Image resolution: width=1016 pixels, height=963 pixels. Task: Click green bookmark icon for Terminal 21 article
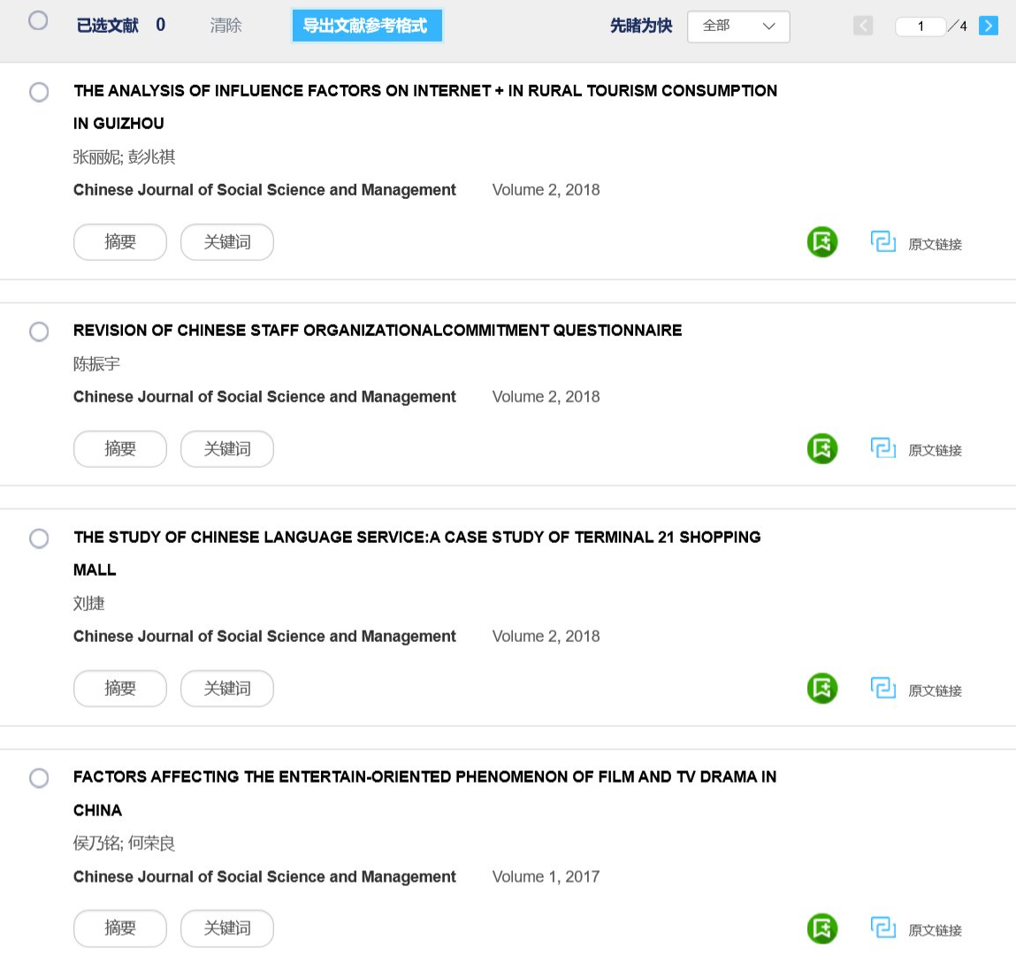pos(821,688)
